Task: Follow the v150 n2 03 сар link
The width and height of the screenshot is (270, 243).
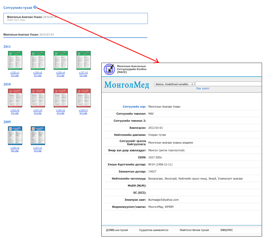Action: (60, 112)
